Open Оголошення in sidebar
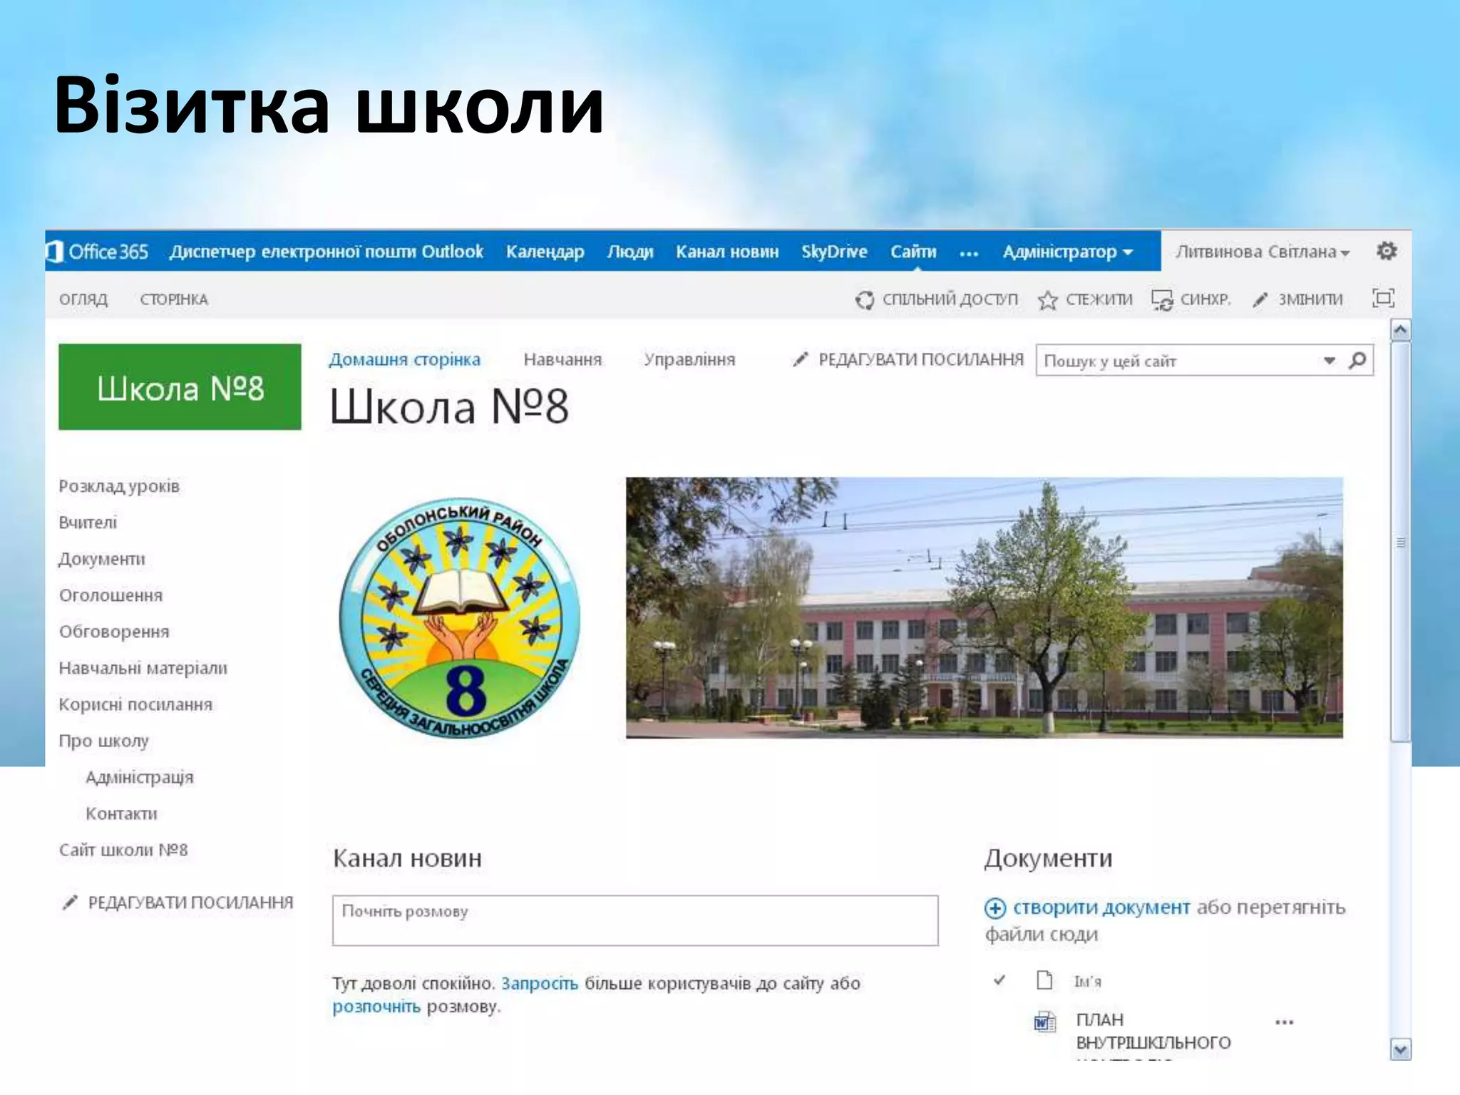This screenshot has height=1095, width=1460. click(x=110, y=595)
